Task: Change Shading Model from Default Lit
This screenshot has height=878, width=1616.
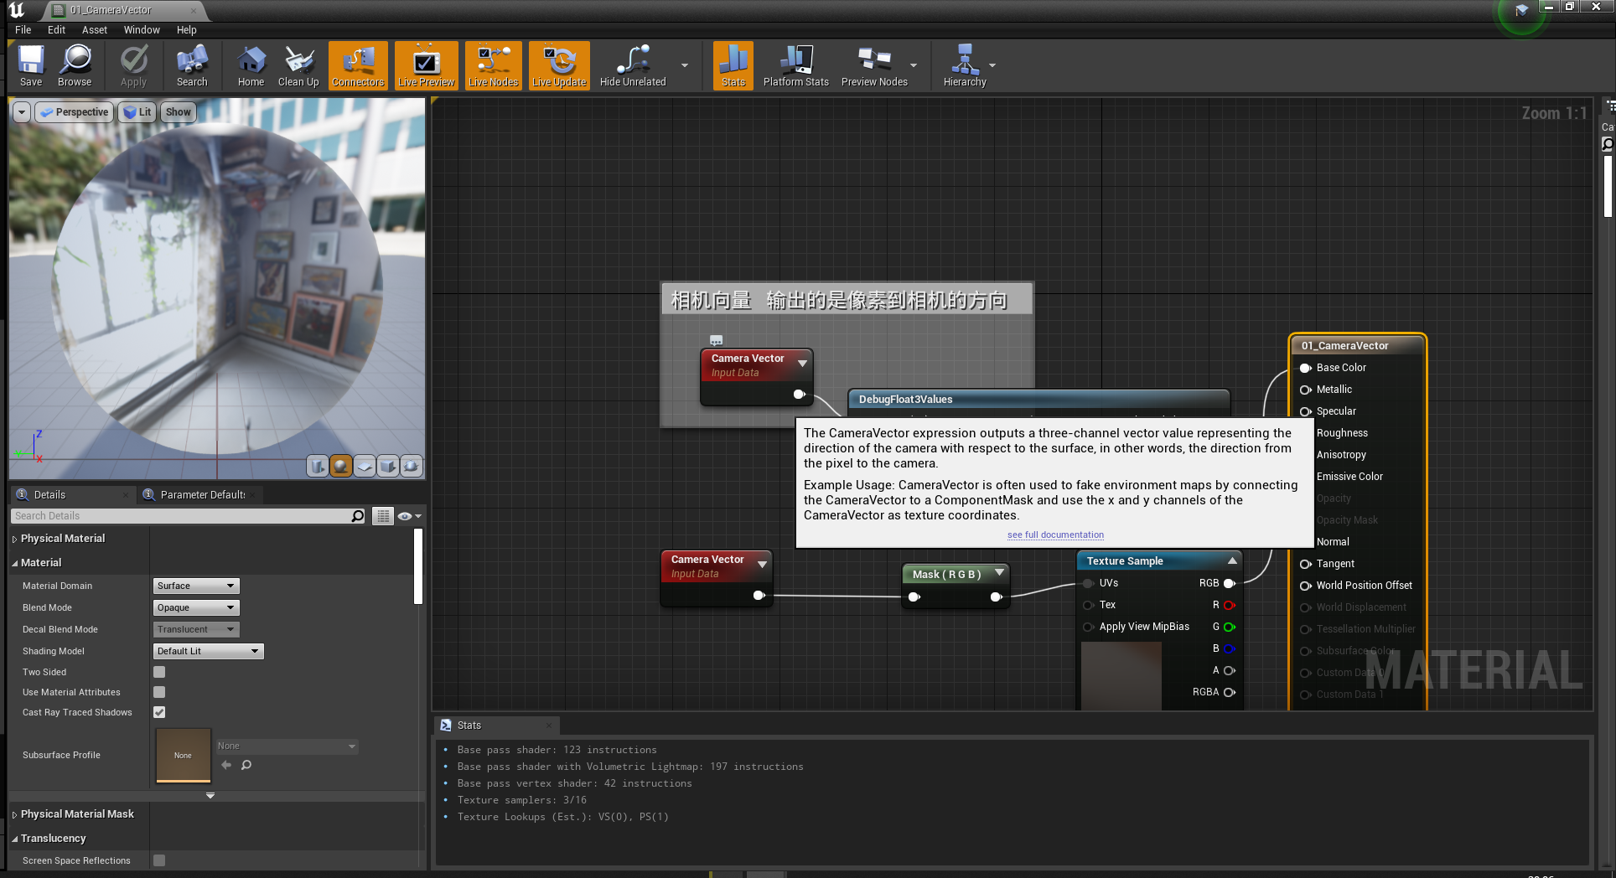Action: click(207, 651)
